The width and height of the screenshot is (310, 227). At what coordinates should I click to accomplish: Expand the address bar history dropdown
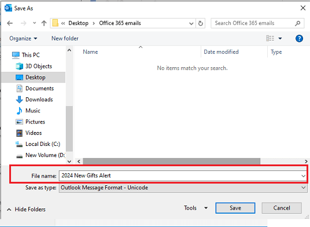point(191,23)
